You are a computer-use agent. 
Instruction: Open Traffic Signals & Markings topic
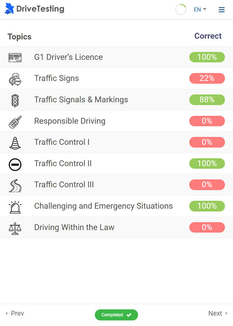click(x=81, y=100)
